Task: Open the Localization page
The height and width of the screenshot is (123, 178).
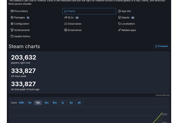Action: click(127, 24)
